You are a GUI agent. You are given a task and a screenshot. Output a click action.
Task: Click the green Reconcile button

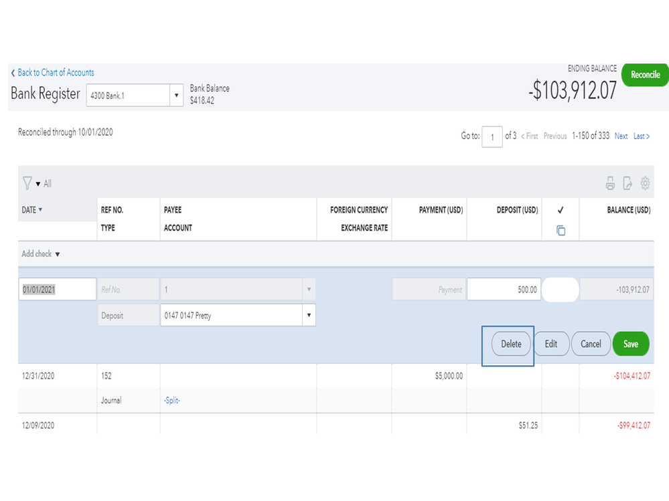645,75
